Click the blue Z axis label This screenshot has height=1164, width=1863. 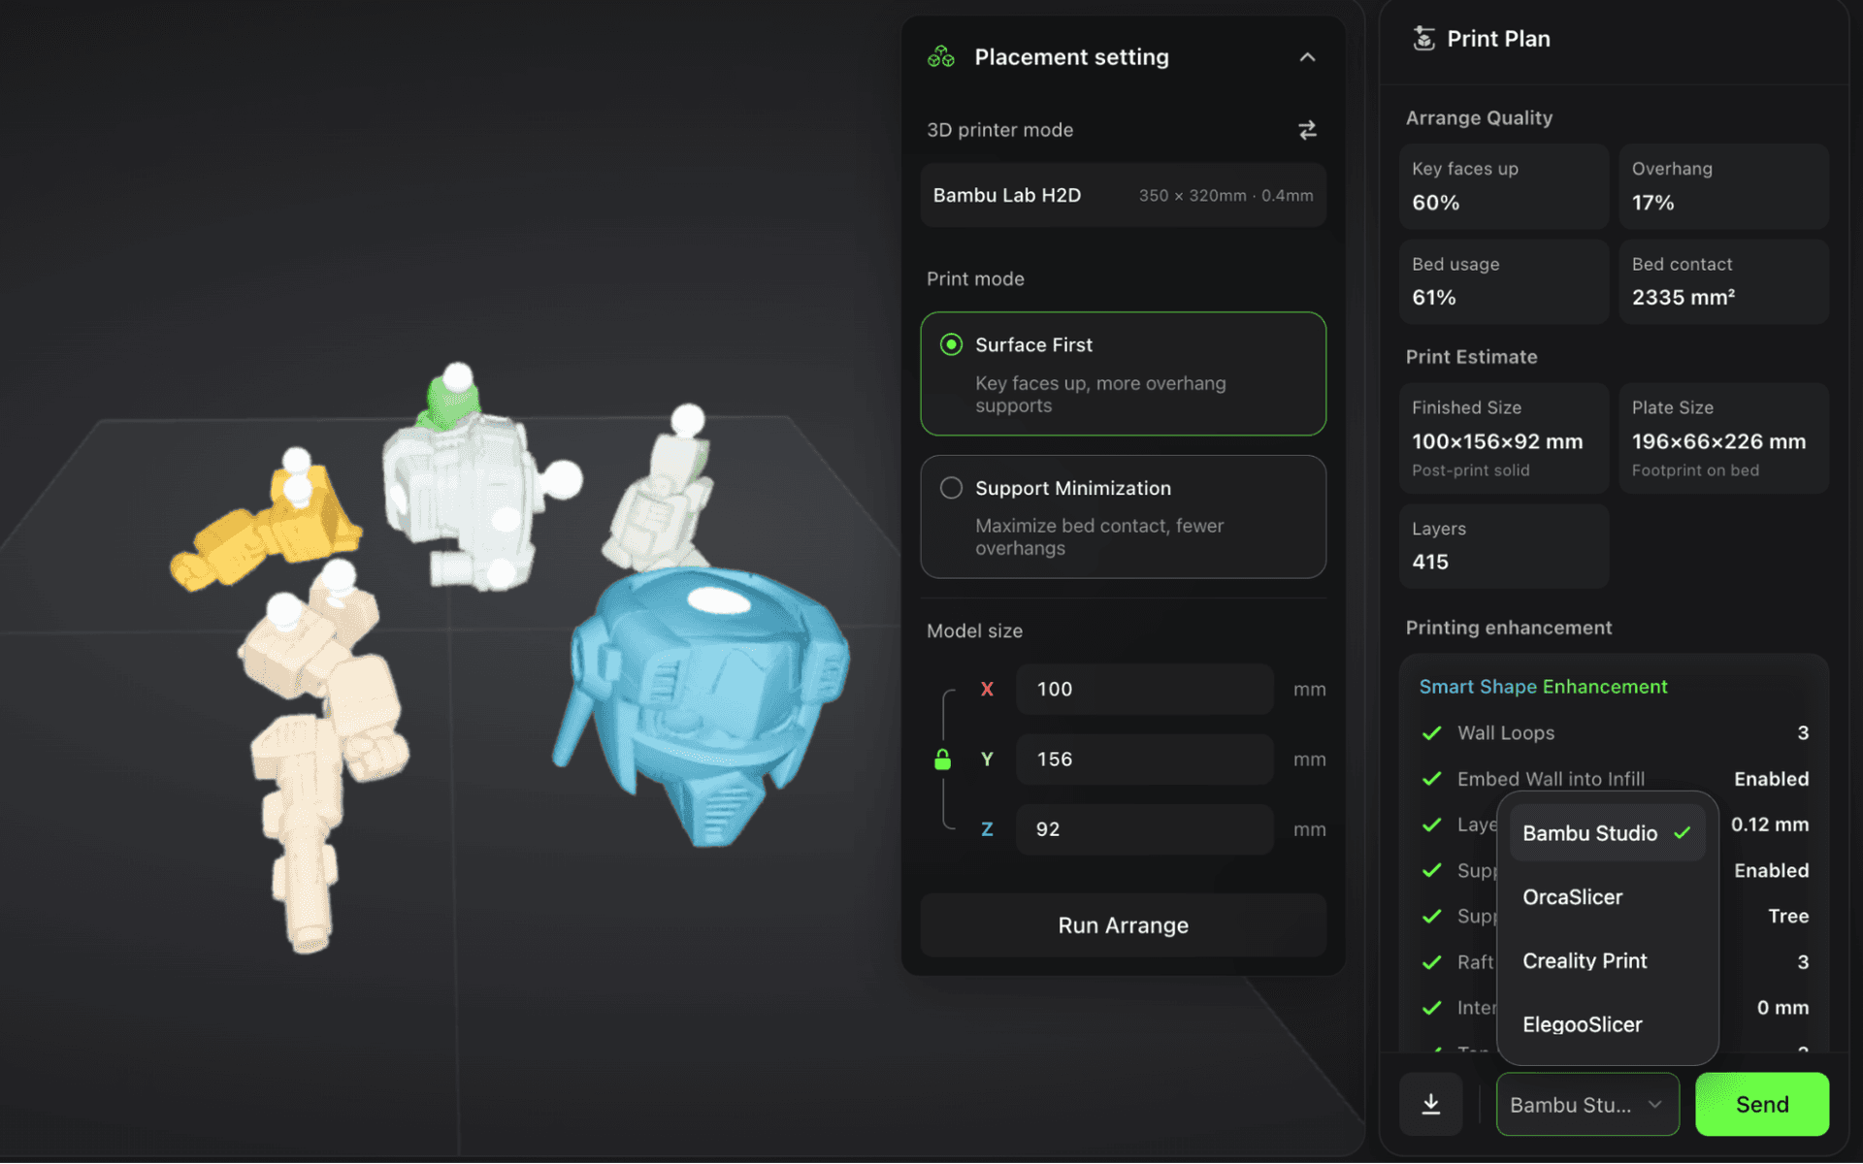pos(987,829)
